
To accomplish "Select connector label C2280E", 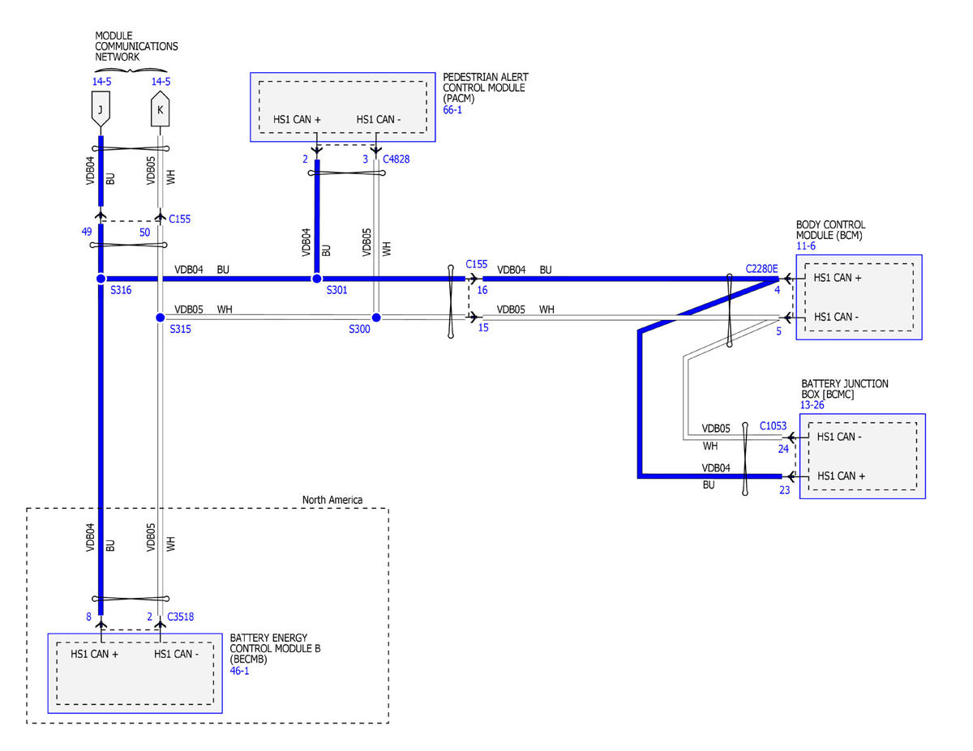I will 761,269.
